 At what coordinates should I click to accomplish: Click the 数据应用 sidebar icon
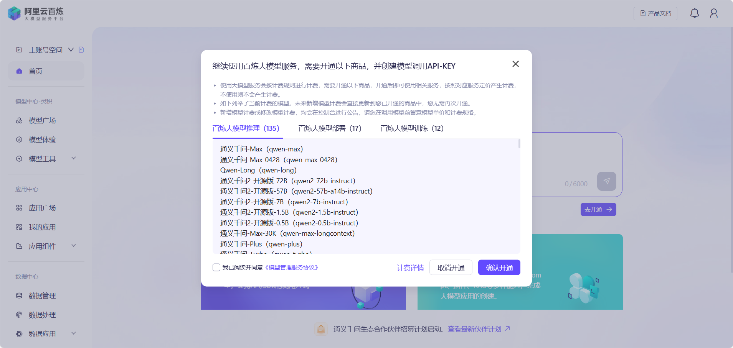pos(19,334)
